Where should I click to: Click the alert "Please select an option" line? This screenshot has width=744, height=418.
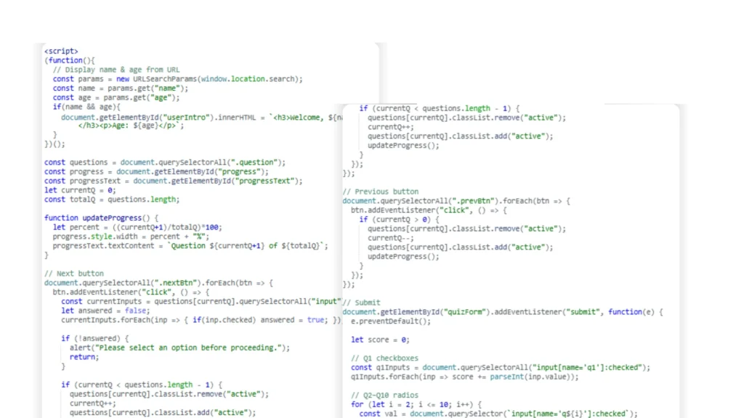click(174, 348)
